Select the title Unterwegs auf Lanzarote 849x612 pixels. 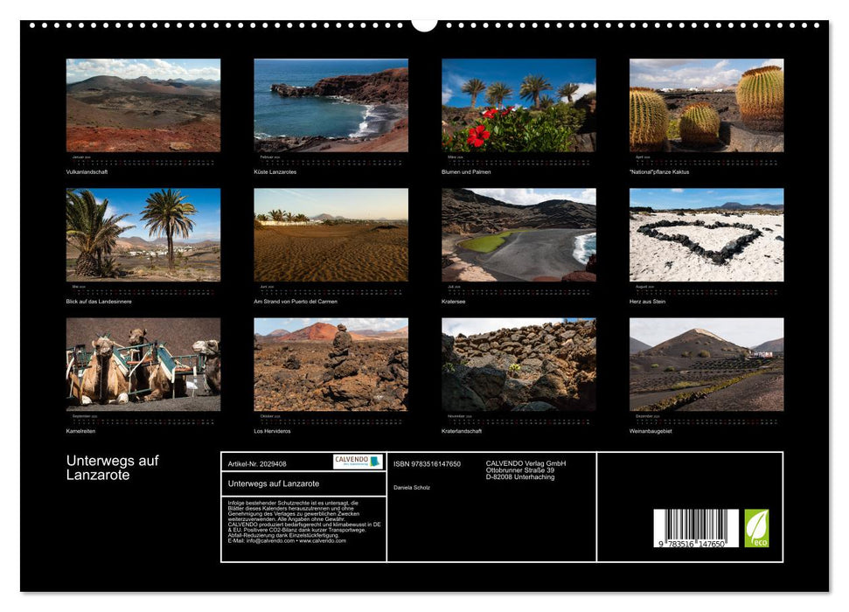[x=114, y=467]
